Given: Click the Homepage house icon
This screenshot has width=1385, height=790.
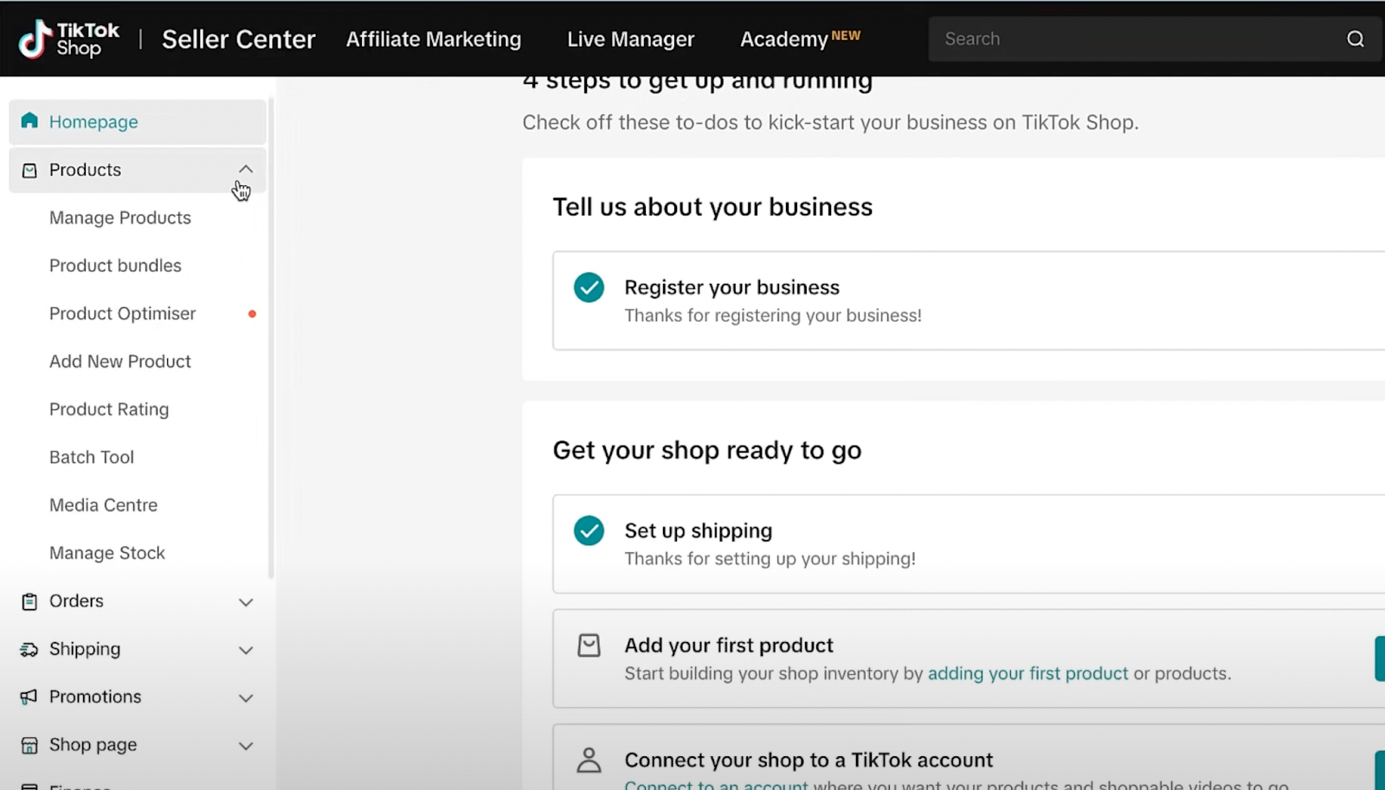Looking at the screenshot, I should point(29,121).
